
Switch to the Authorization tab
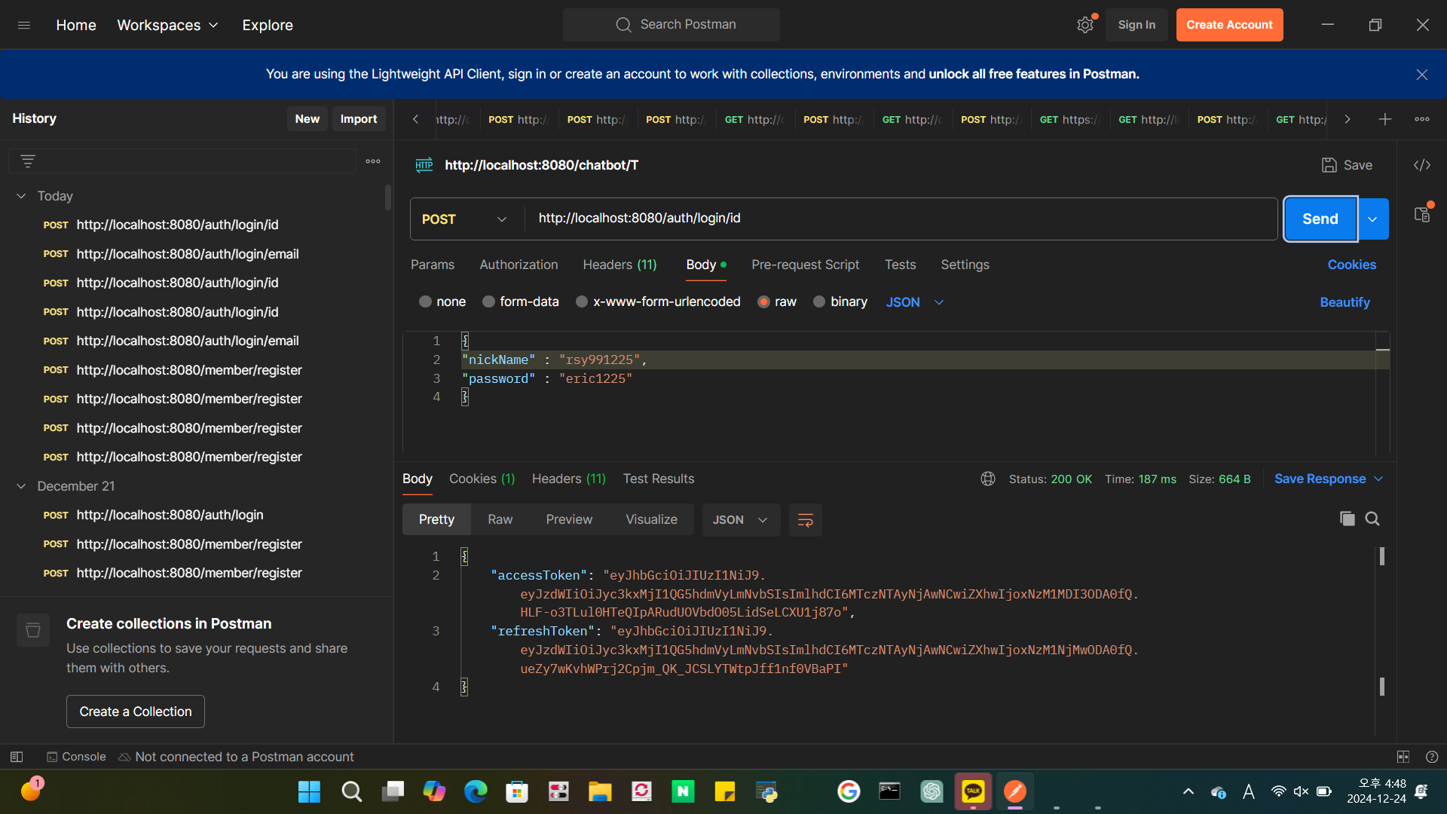pos(519,265)
